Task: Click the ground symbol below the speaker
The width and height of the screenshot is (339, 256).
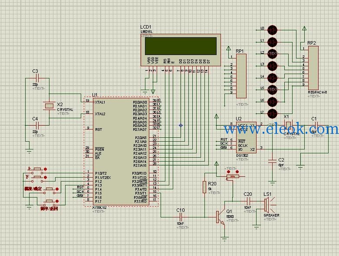Action: [257, 227]
